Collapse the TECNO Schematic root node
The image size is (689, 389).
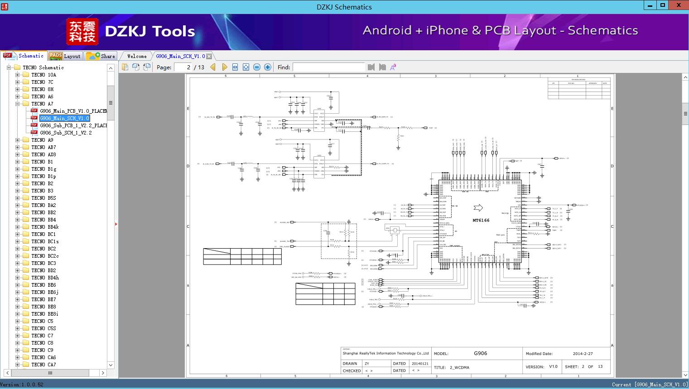click(x=9, y=67)
